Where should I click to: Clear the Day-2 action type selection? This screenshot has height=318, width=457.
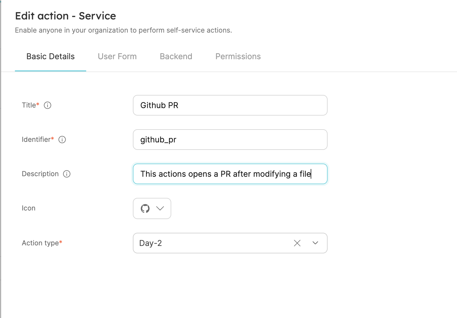click(297, 243)
